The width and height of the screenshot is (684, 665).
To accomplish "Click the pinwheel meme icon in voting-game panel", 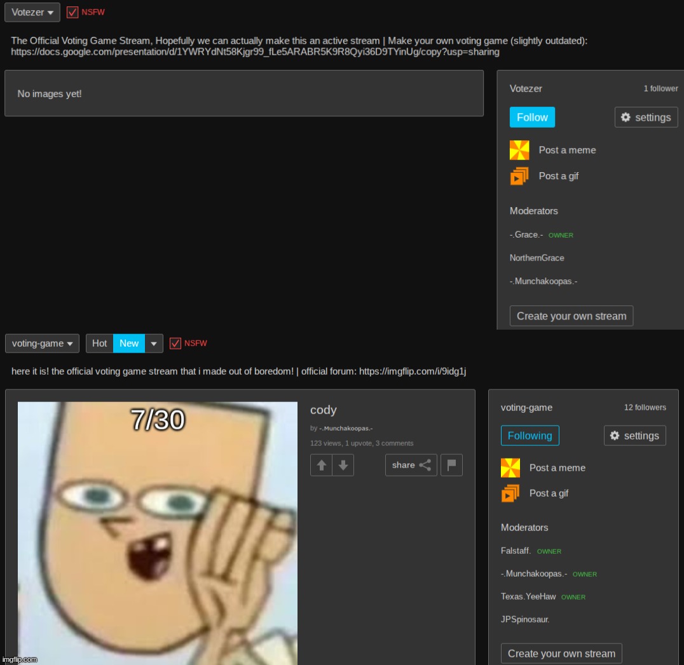I will click(510, 467).
